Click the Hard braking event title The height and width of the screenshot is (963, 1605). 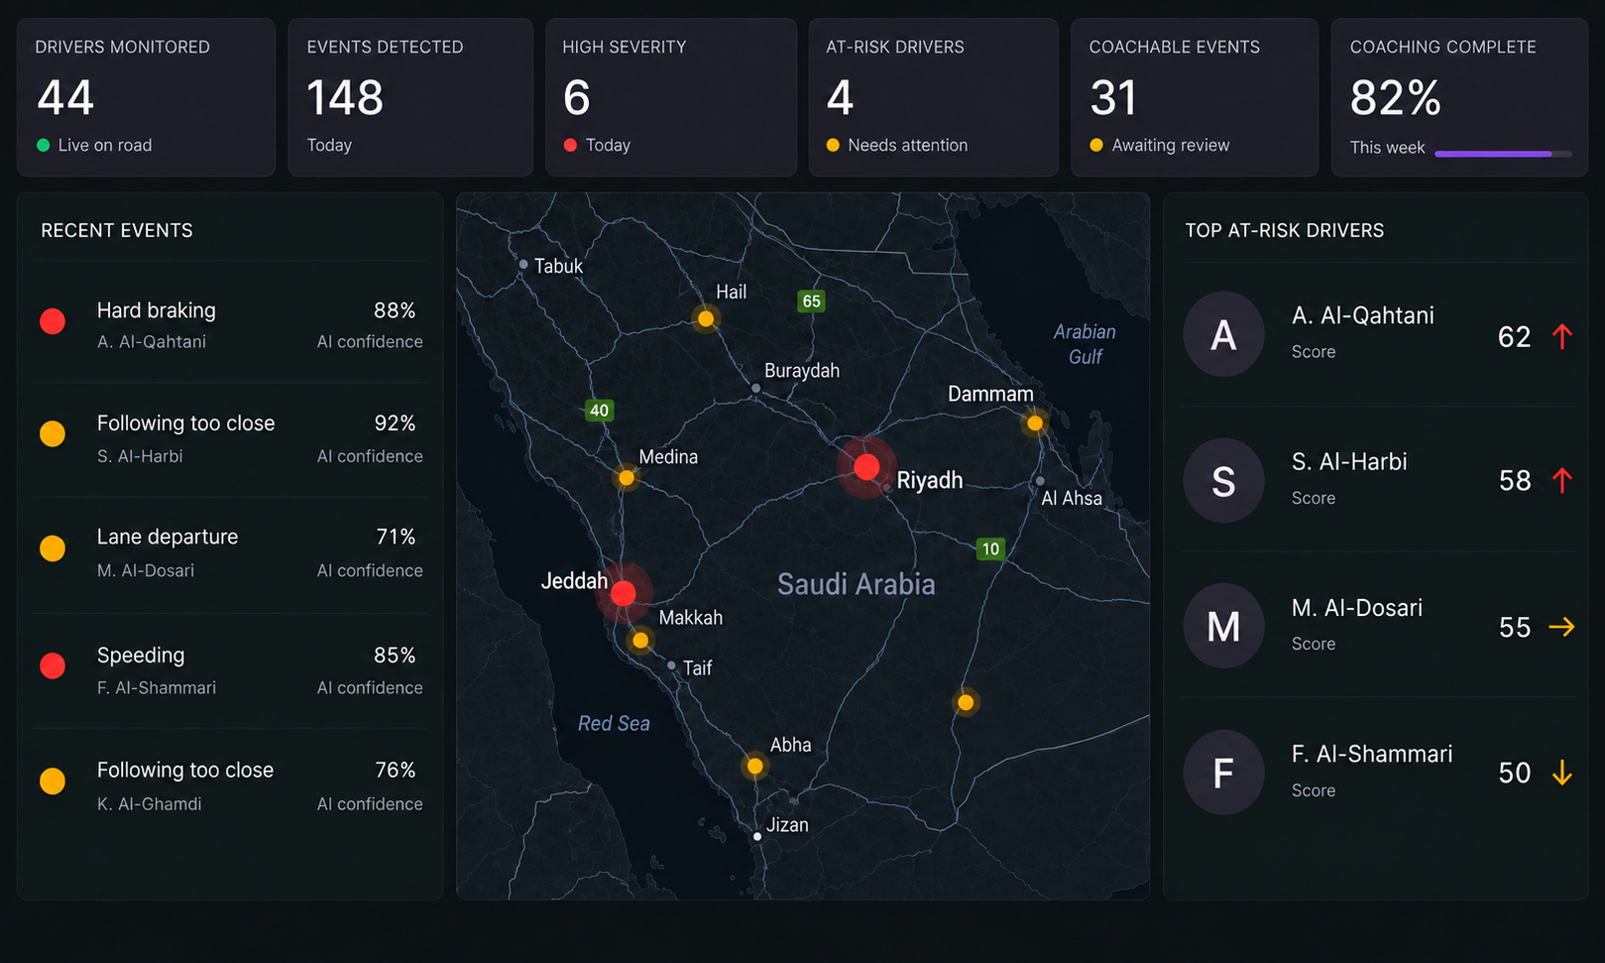click(157, 310)
